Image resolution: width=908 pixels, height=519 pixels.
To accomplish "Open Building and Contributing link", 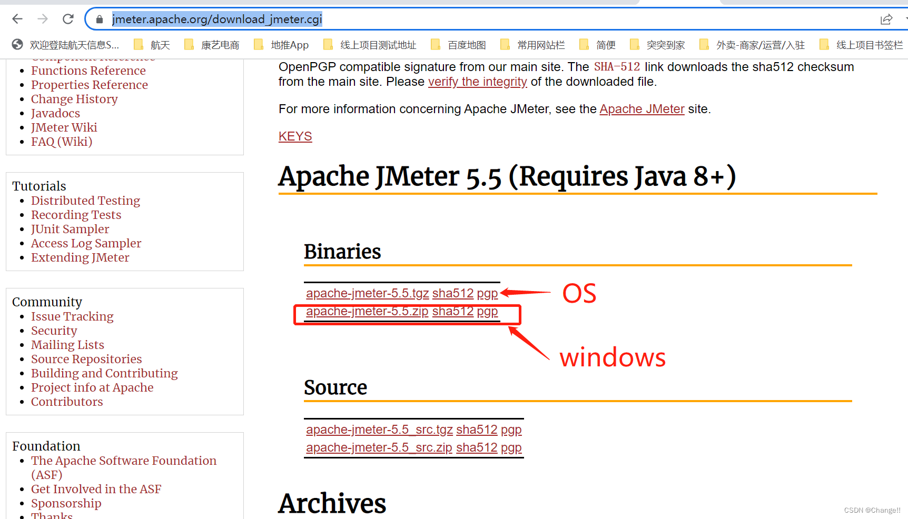I will coord(104,373).
